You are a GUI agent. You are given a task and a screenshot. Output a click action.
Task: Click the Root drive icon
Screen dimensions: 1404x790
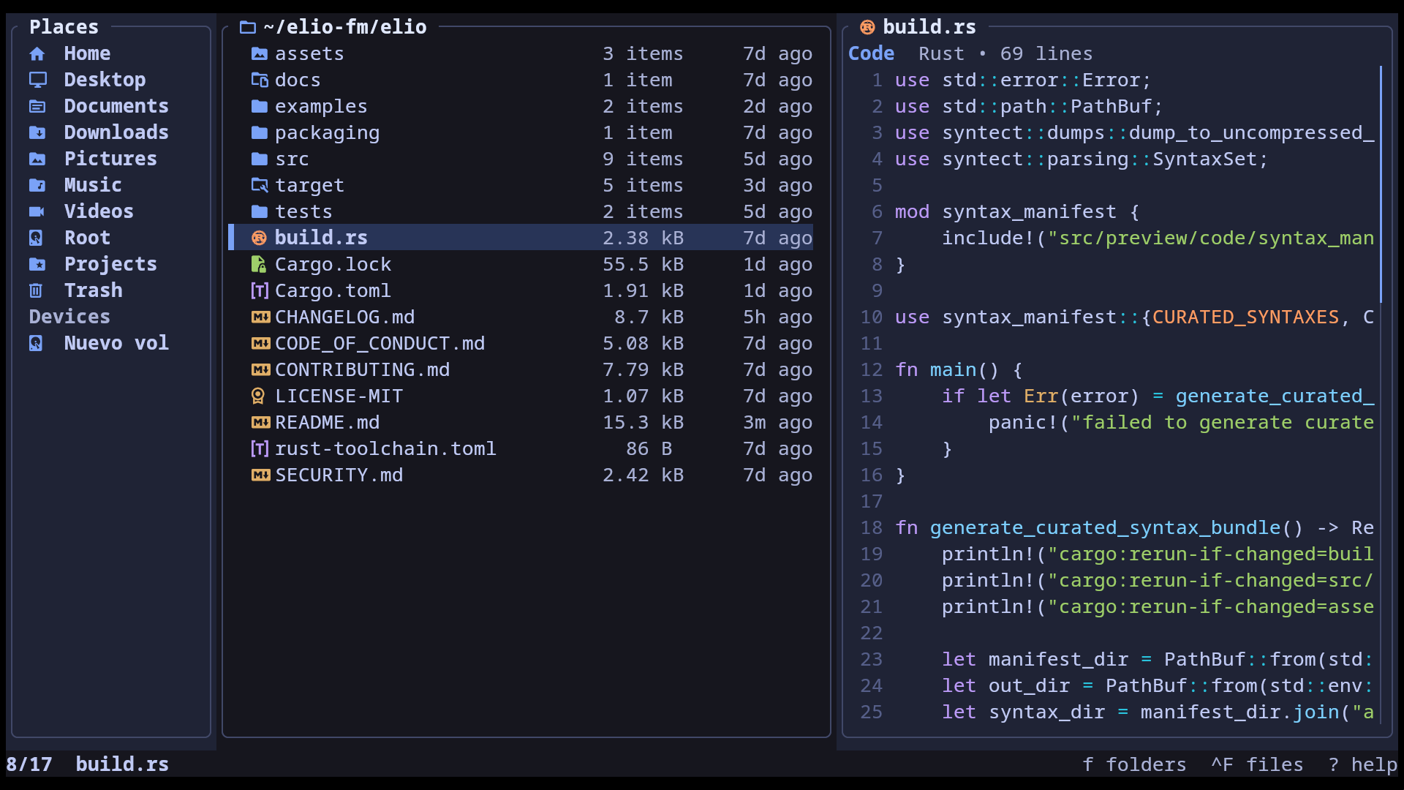click(36, 238)
